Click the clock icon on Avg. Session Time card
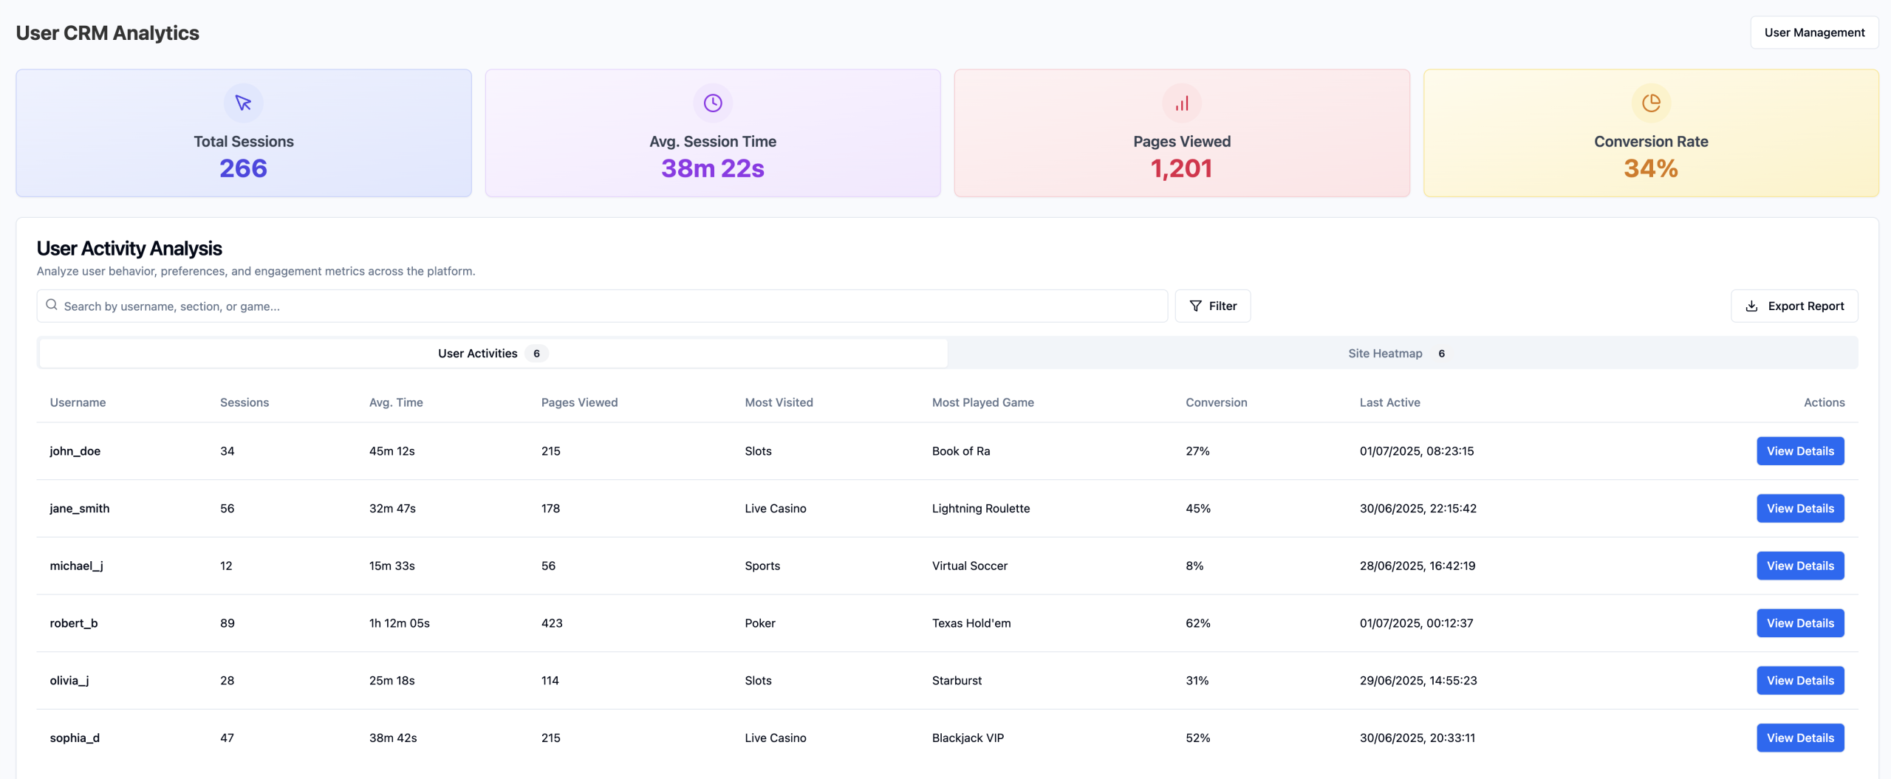The height and width of the screenshot is (779, 1891). point(712,103)
